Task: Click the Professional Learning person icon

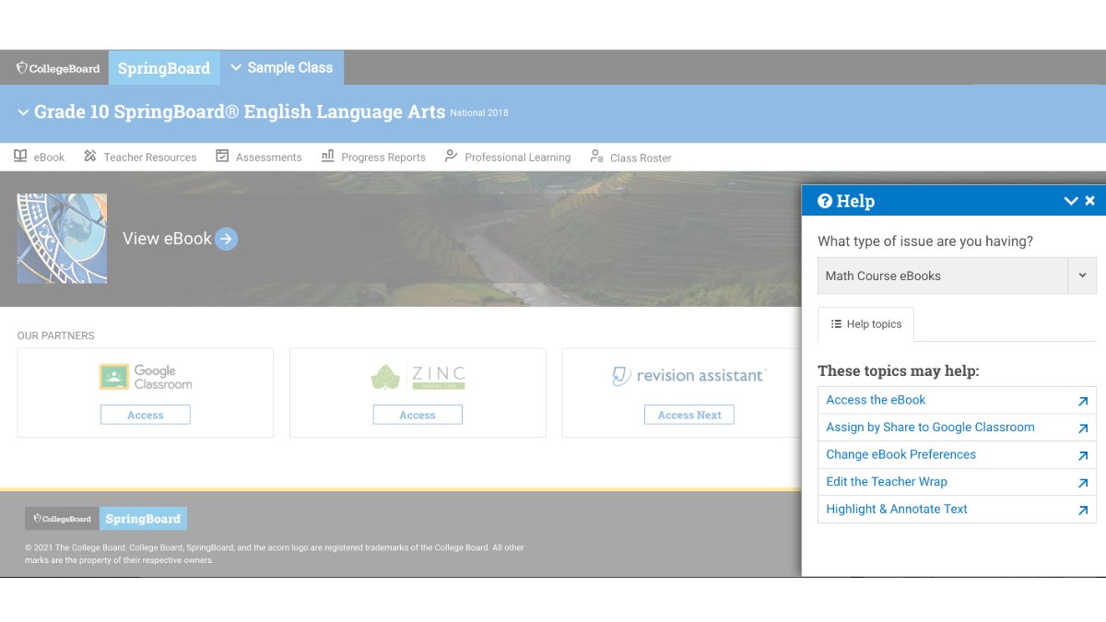Action: click(x=451, y=156)
